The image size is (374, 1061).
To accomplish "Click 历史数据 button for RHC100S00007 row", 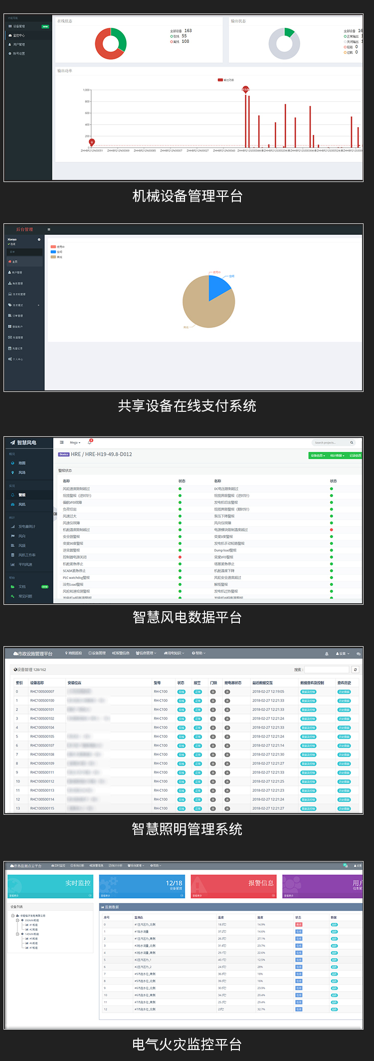I will click(x=344, y=692).
